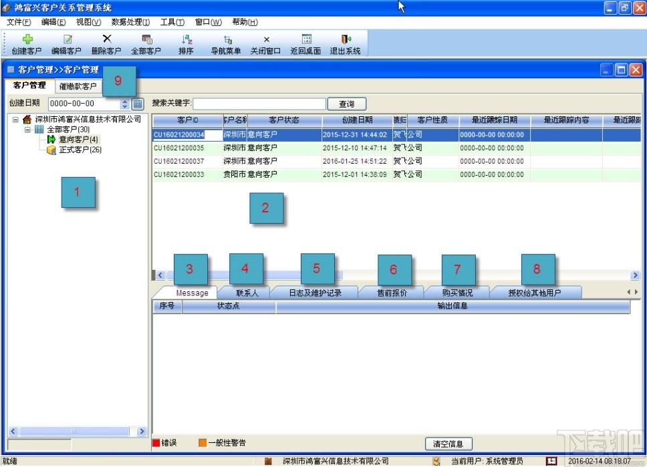This screenshot has height=467, width=647.
Task: Select 正式客户(26) in the tree
Action: (80, 150)
